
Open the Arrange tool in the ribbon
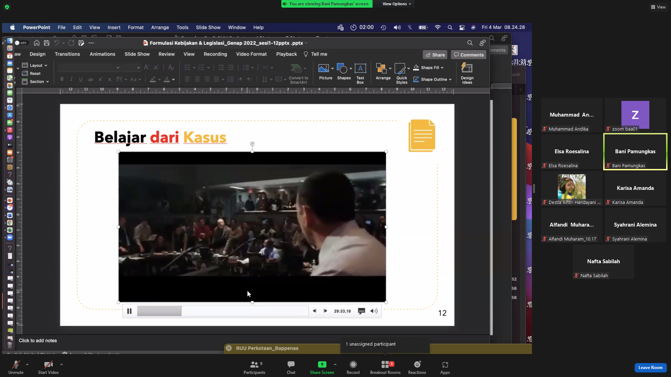(x=383, y=72)
